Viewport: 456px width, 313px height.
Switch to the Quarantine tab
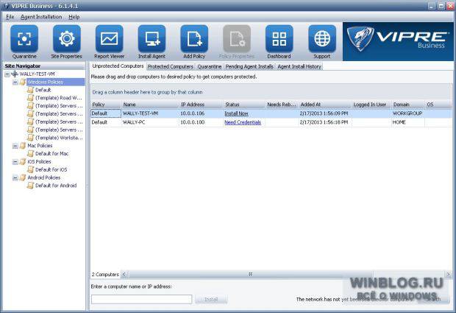pyautogui.click(x=210, y=67)
